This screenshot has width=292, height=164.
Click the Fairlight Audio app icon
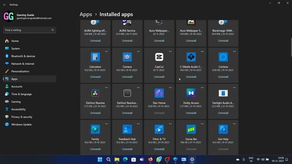tap(223, 93)
